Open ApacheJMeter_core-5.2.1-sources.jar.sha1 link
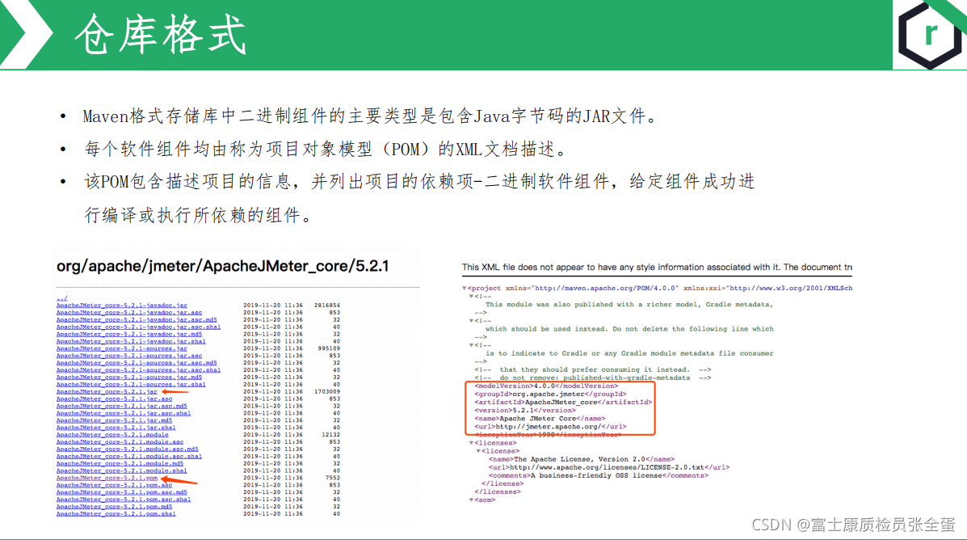Image resolution: width=967 pixels, height=540 pixels. click(x=131, y=385)
